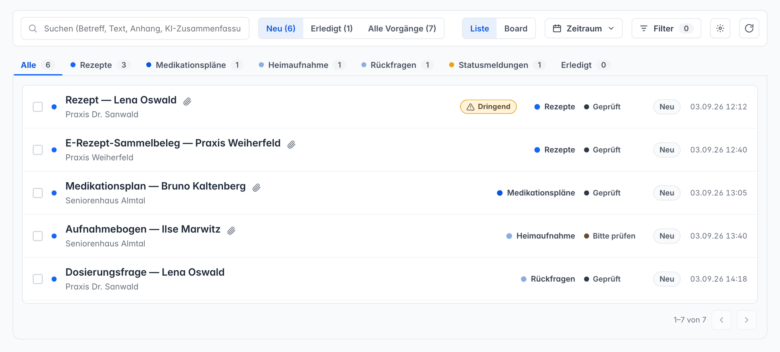Show Alle Vorgänge (7)
The height and width of the screenshot is (352, 780).
(x=402, y=28)
